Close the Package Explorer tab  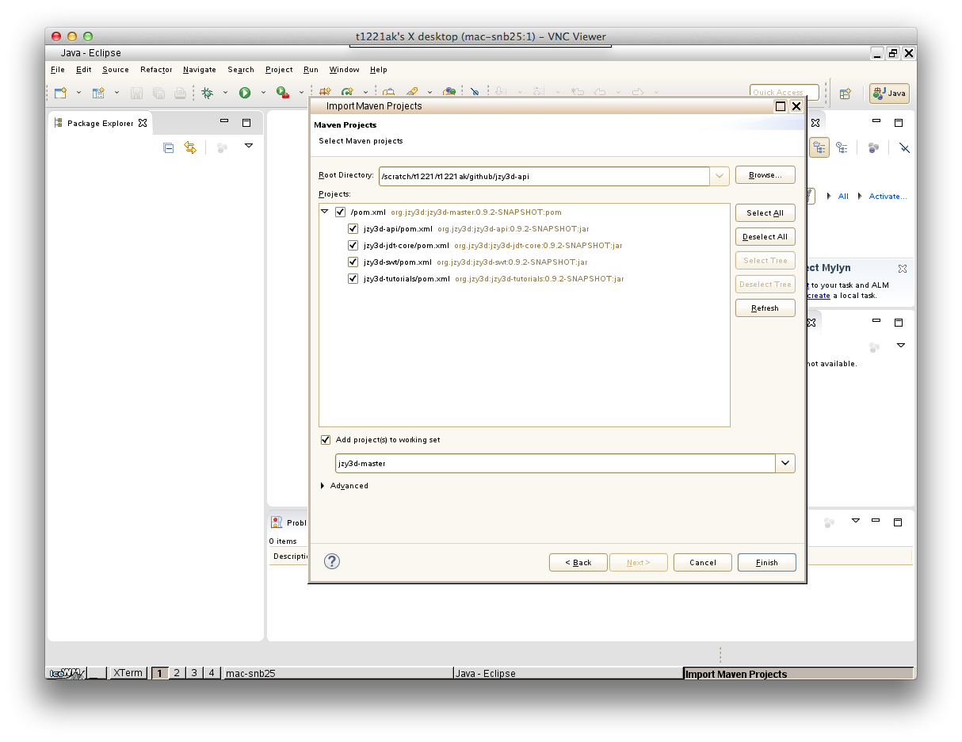[143, 123]
